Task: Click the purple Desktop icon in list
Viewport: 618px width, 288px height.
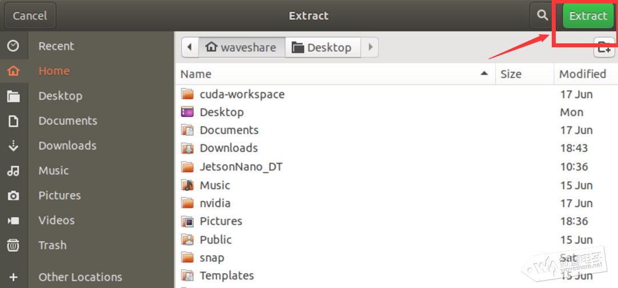Action: tap(187, 112)
